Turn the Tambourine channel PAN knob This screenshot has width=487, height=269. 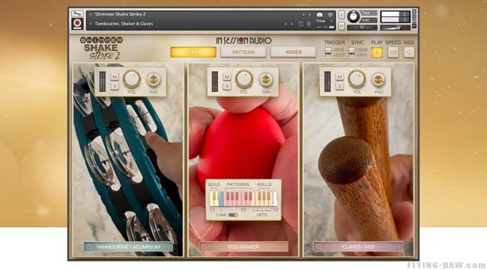click(154, 80)
